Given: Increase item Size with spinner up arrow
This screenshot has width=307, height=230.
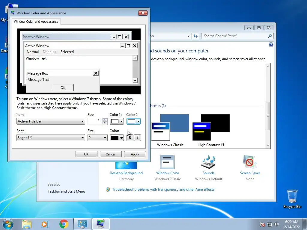Looking at the screenshot, I should (x=105, y=120).
